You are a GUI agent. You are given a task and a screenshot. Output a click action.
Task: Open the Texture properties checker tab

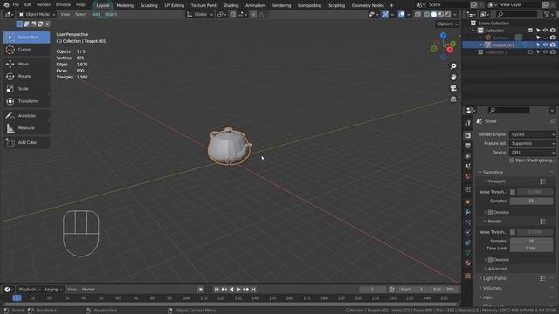[468, 276]
